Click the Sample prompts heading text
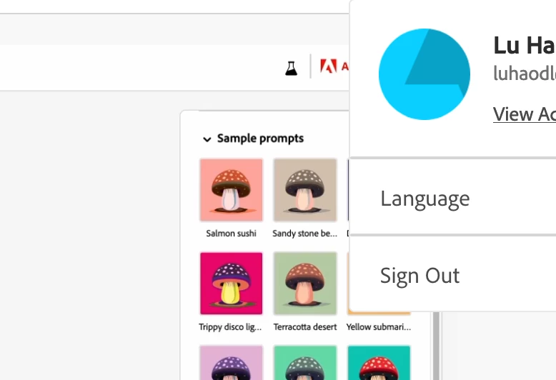The height and width of the screenshot is (380, 556). point(260,139)
